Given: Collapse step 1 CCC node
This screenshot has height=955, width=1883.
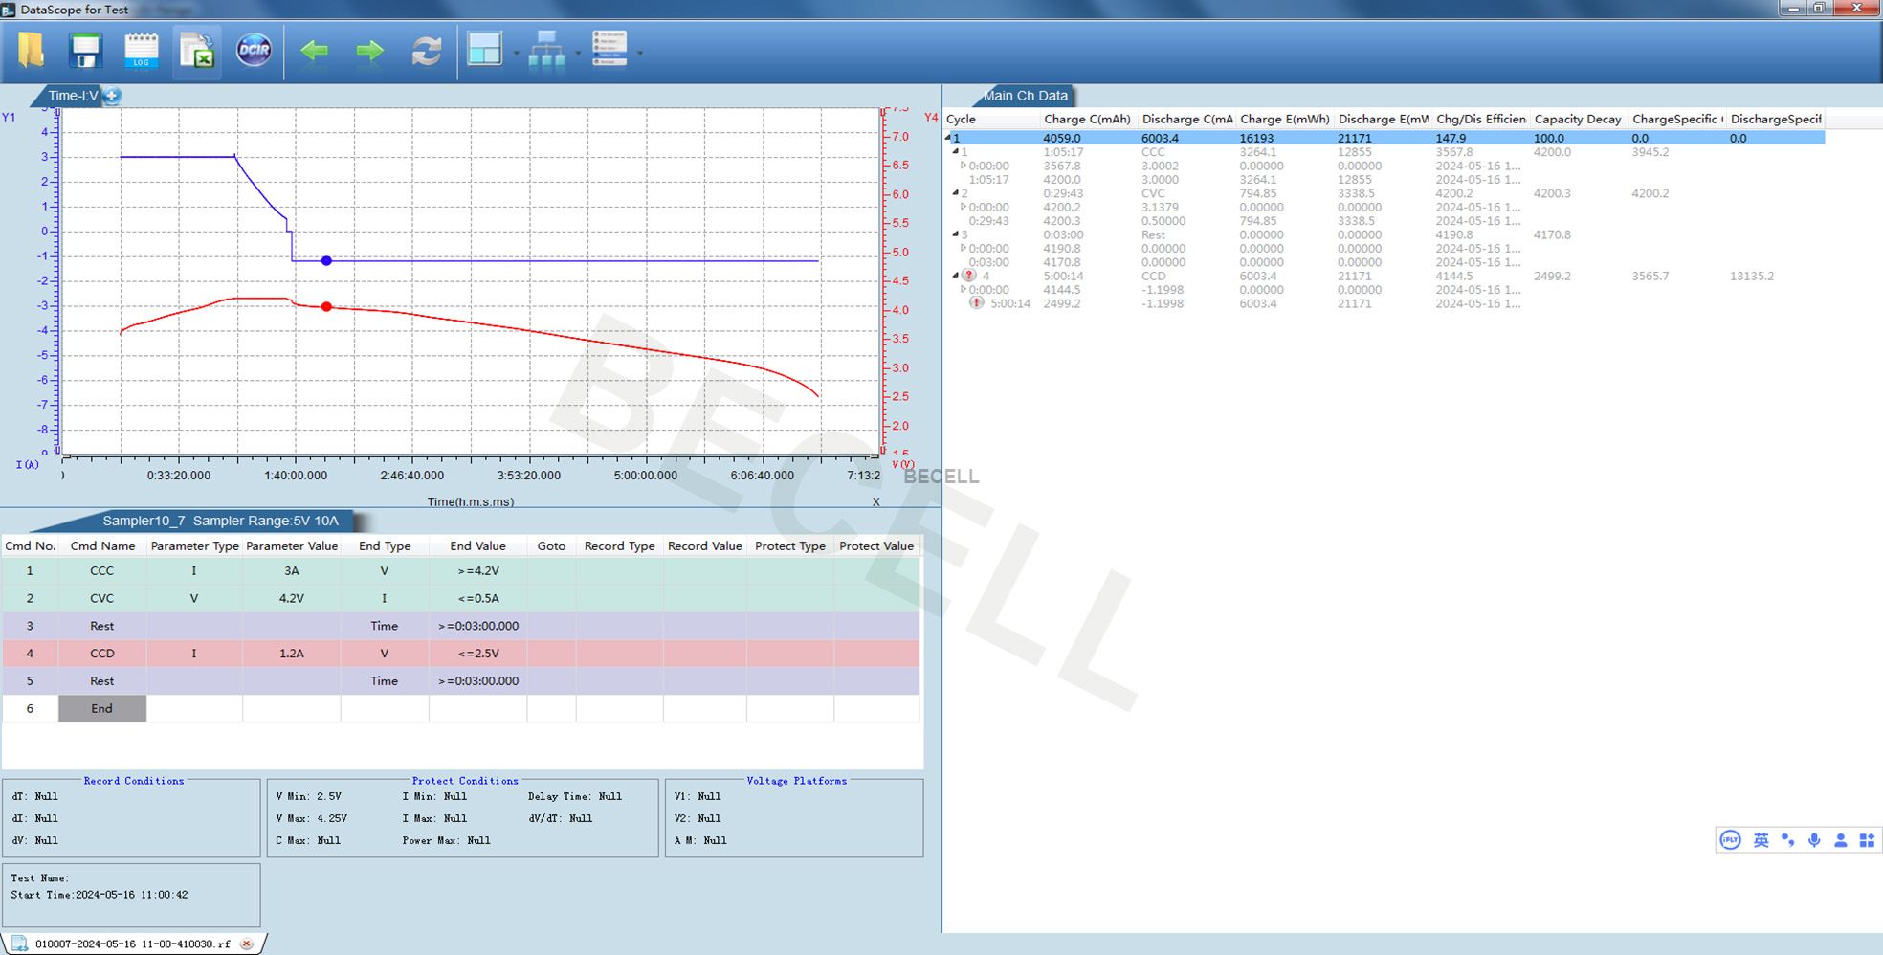Looking at the screenshot, I should click(x=956, y=151).
